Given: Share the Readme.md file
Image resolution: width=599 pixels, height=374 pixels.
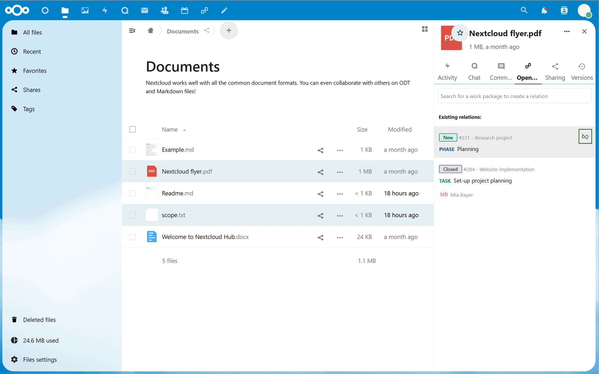Looking at the screenshot, I should coord(320,193).
